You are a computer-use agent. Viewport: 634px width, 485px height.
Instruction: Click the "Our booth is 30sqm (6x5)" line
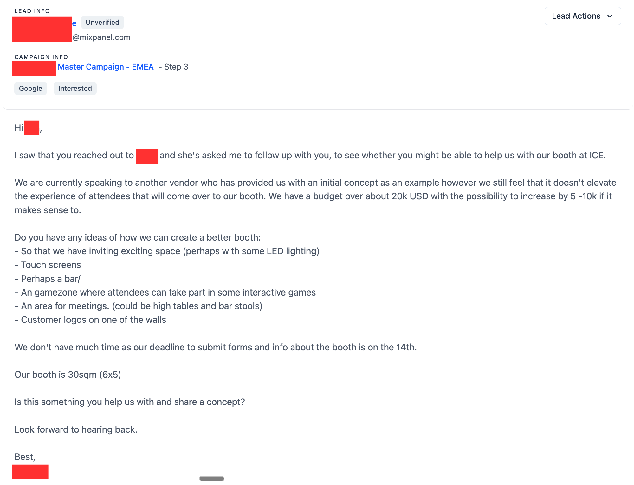click(68, 375)
